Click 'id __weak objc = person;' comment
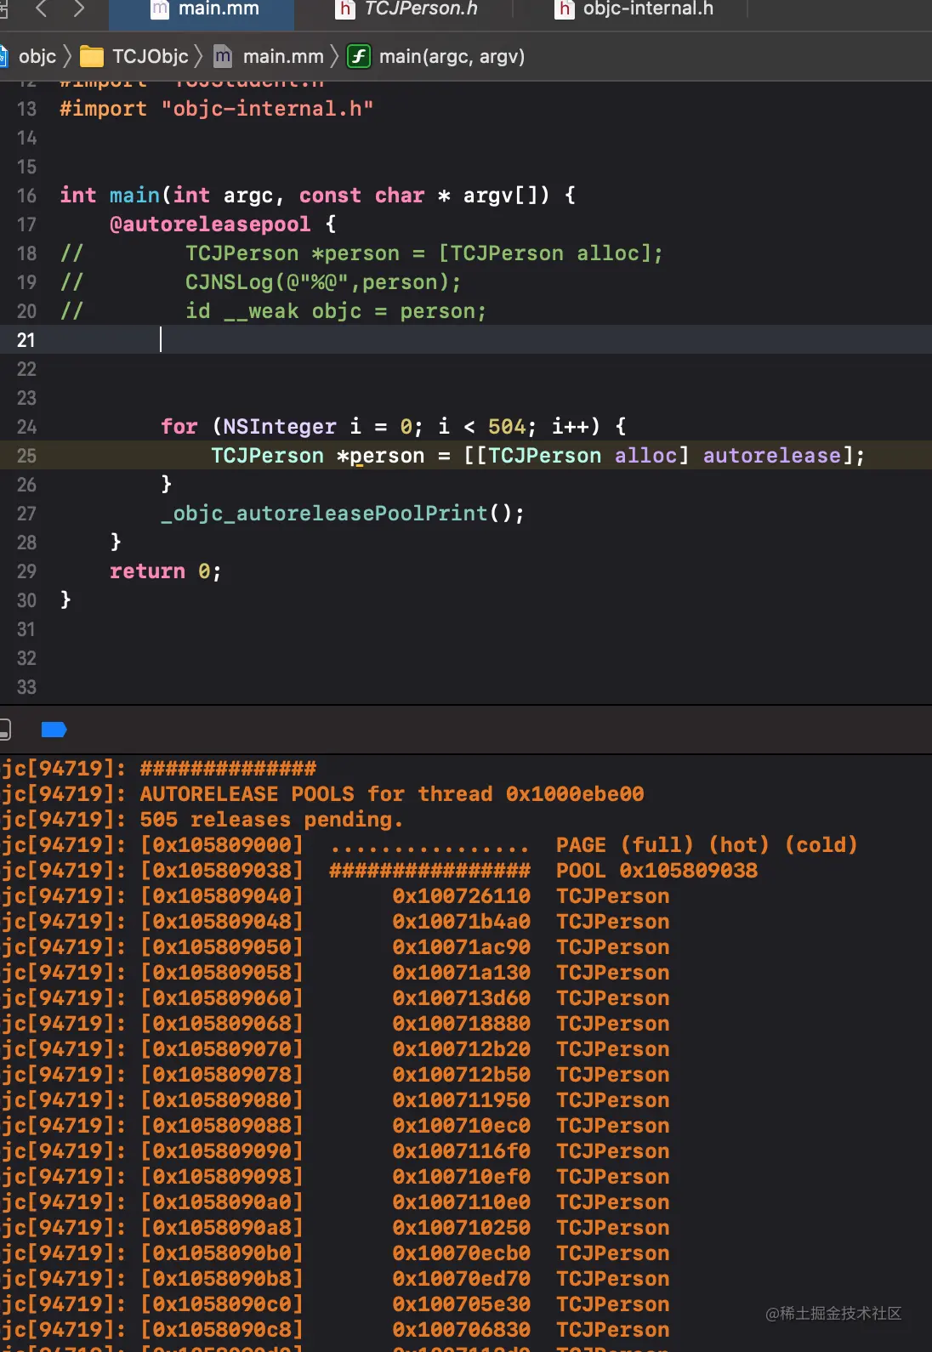This screenshot has width=932, height=1352. click(x=336, y=311)
